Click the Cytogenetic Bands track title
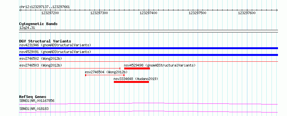Image resolution: width=287 pixels, height=116 pixels. click(38, 24)
